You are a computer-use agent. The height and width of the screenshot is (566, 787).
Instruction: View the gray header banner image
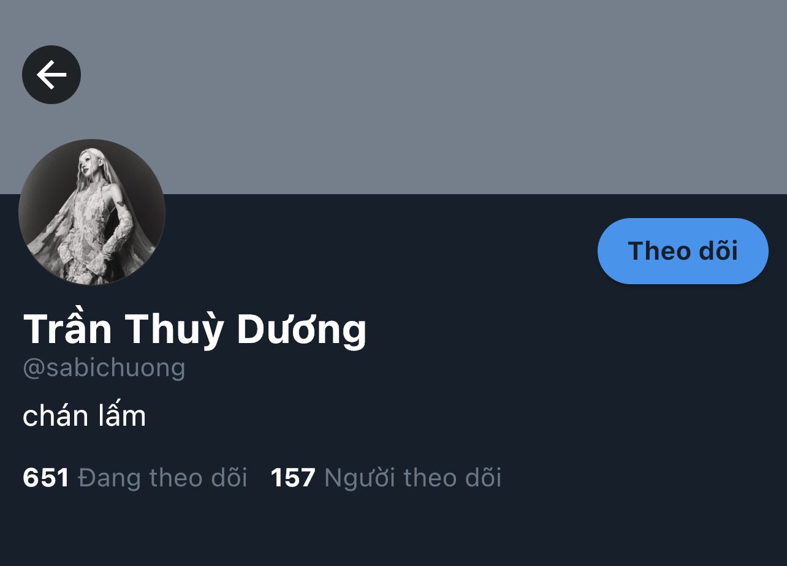393,97
